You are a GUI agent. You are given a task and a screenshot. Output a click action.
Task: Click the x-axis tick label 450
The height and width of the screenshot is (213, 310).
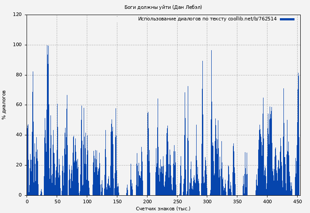pos(298,201)
